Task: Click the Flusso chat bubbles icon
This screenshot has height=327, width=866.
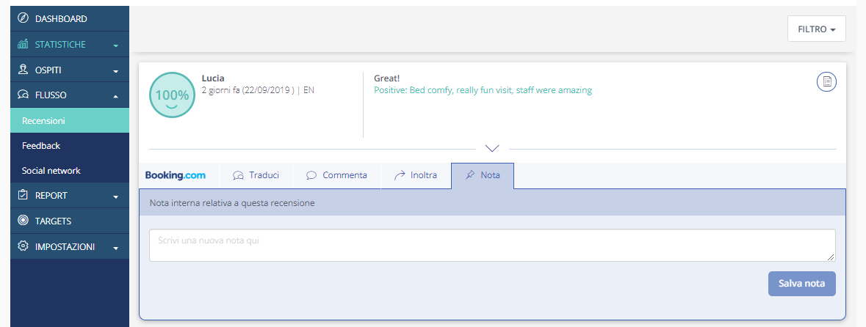Action: 23,95
